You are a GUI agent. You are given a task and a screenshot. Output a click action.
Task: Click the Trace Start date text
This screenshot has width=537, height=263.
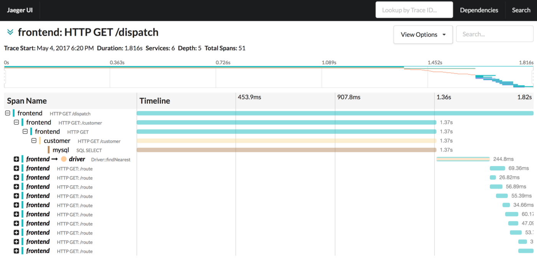[65, 48]
